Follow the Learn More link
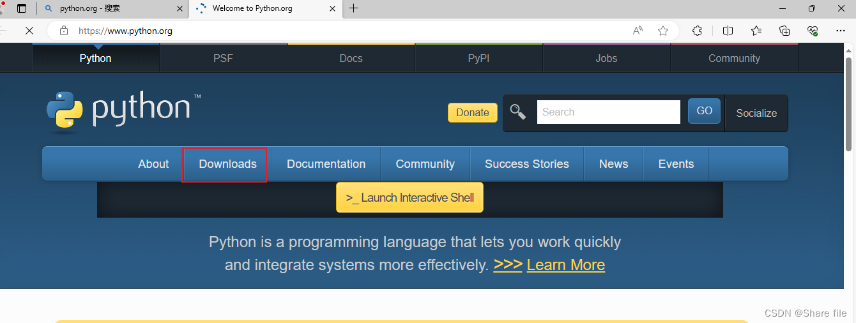This screenshot has width=856, height=323. pos(565,264)
